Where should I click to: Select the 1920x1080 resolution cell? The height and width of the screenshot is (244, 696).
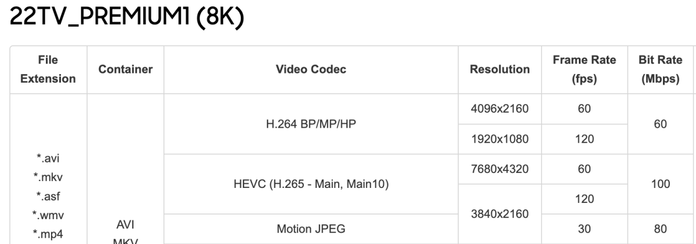pos(499,139)
